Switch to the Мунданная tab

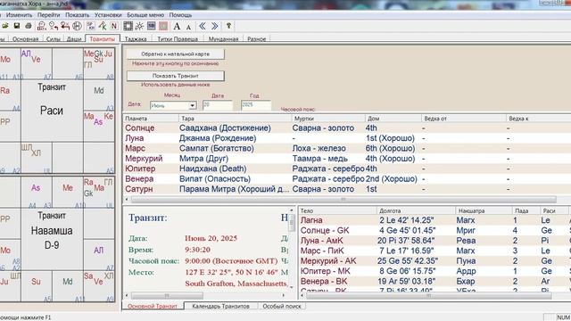point(223,39)
